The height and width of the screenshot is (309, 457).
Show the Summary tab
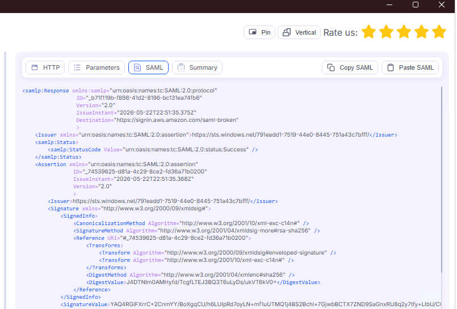[198, 67]
